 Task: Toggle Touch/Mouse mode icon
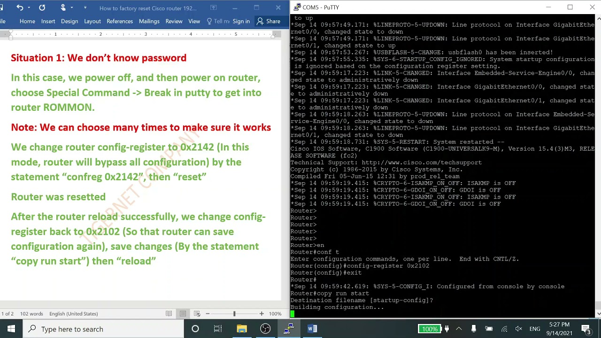tap(63, 8)
